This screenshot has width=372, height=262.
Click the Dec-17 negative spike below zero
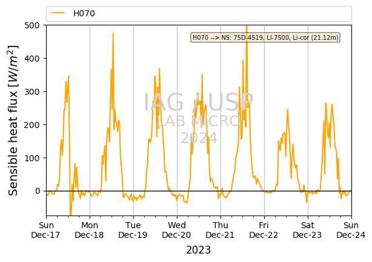[x=70, y=213]
